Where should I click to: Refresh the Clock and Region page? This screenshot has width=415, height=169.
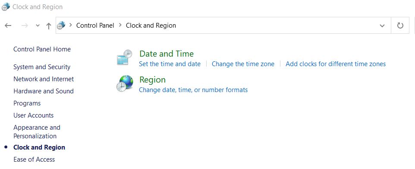pos(400,26)
